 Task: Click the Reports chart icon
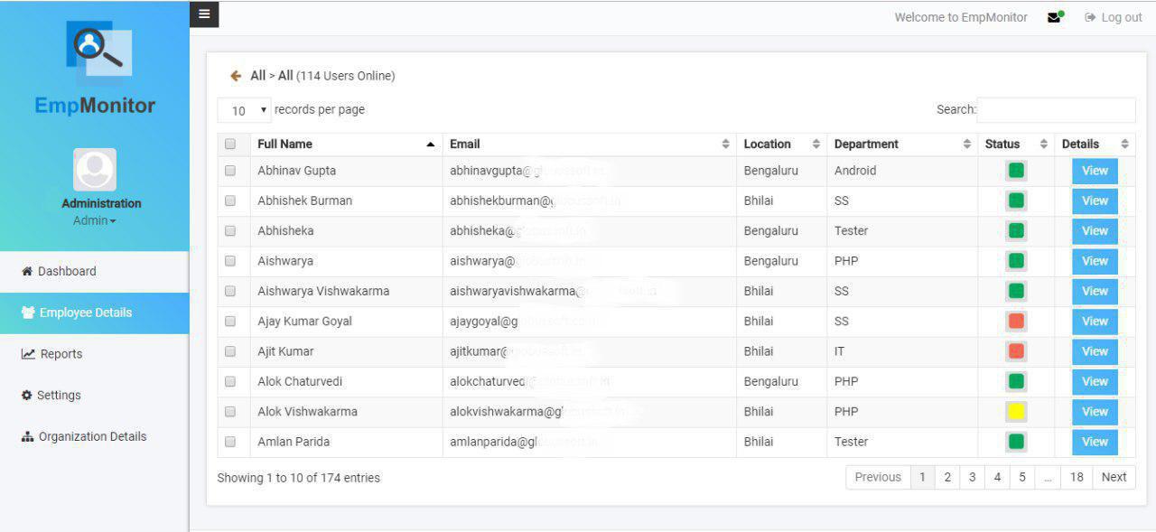(x=28, y=354)
